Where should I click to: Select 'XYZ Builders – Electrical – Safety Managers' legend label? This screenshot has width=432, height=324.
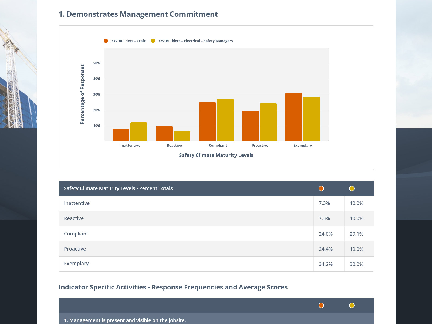pyautogui.click(x=195, y=41)
